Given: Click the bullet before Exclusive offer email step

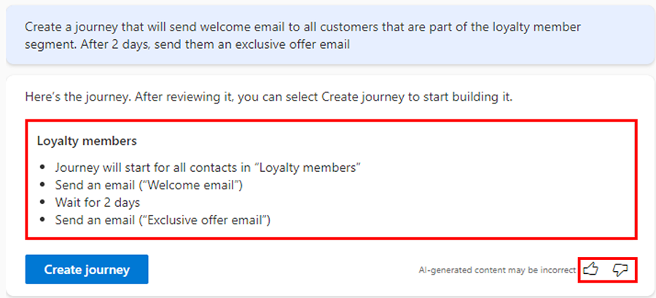Looking at the screenshot, I should [x=43, y=220].
